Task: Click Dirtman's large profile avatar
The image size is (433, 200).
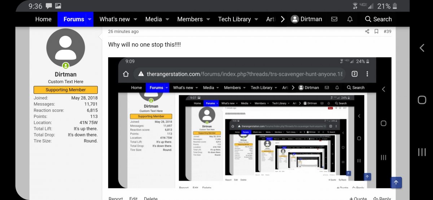Action: coord(66,48)
